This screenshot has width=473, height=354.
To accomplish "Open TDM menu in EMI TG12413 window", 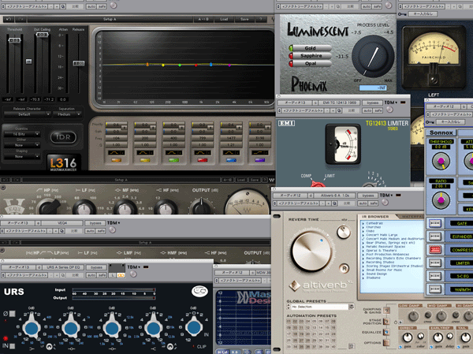I will tap(391, 102).
